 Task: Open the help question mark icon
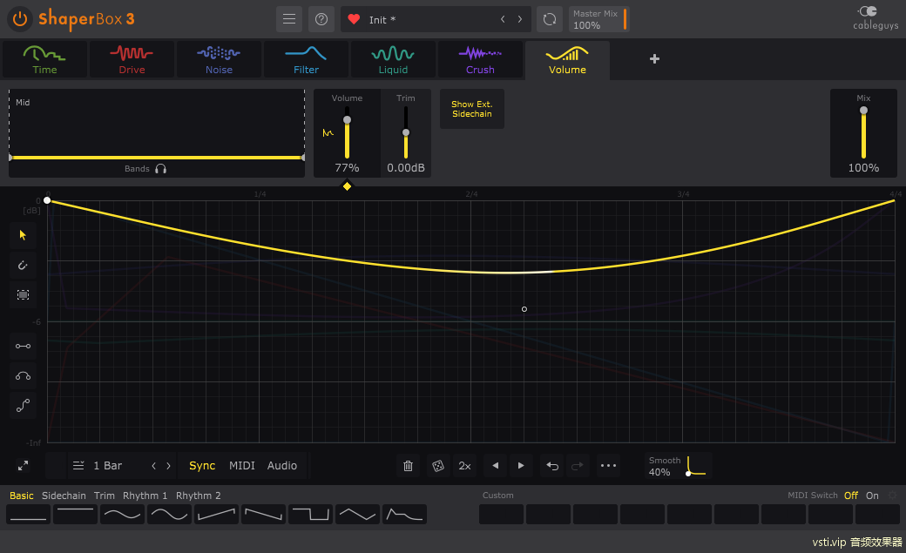(321, 19)
